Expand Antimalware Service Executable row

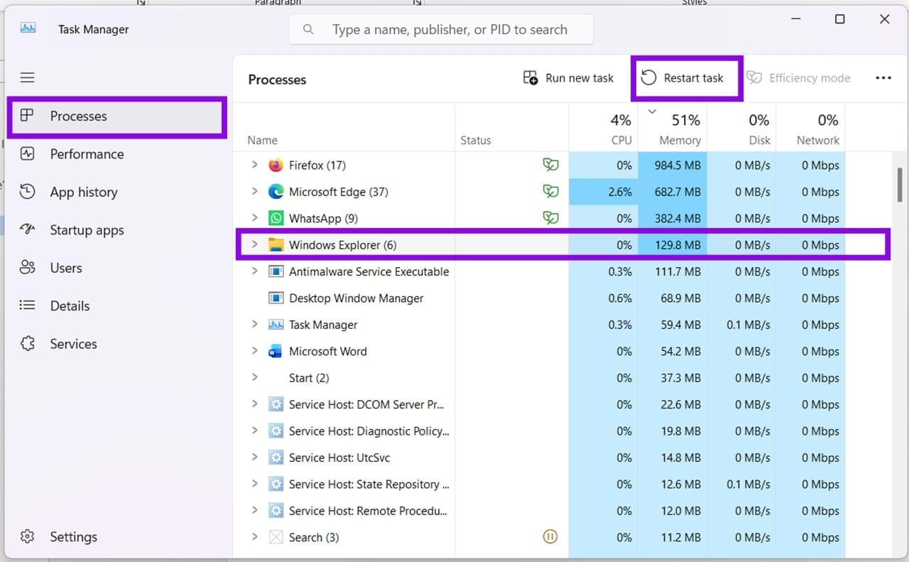point(255,271)
